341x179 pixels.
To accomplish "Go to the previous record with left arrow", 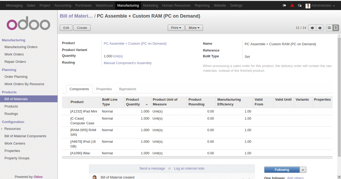I will click(312, 28).
